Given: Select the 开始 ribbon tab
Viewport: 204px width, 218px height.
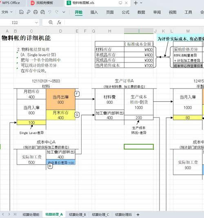Looking at the screenshot, I should click(79, 12).
